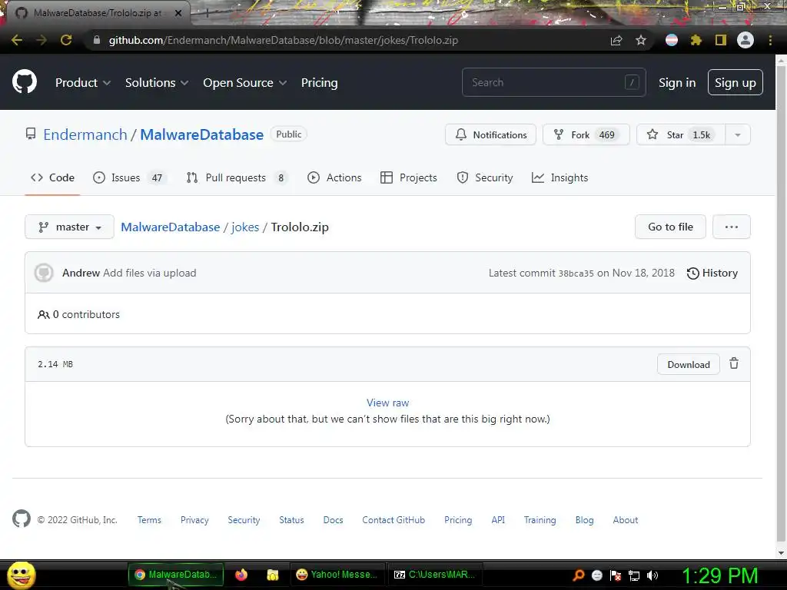This screenshot has height=590, width=787.
Task: Open the Actions tab
Action: tap(334, 177)
